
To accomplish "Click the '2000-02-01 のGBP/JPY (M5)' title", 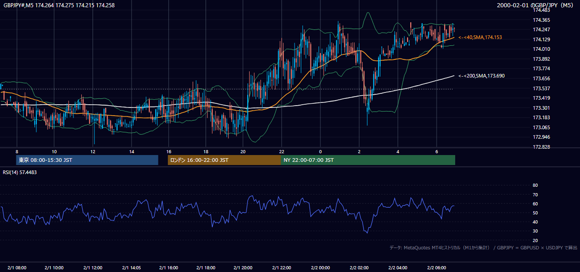I will (x=536, y=5).
